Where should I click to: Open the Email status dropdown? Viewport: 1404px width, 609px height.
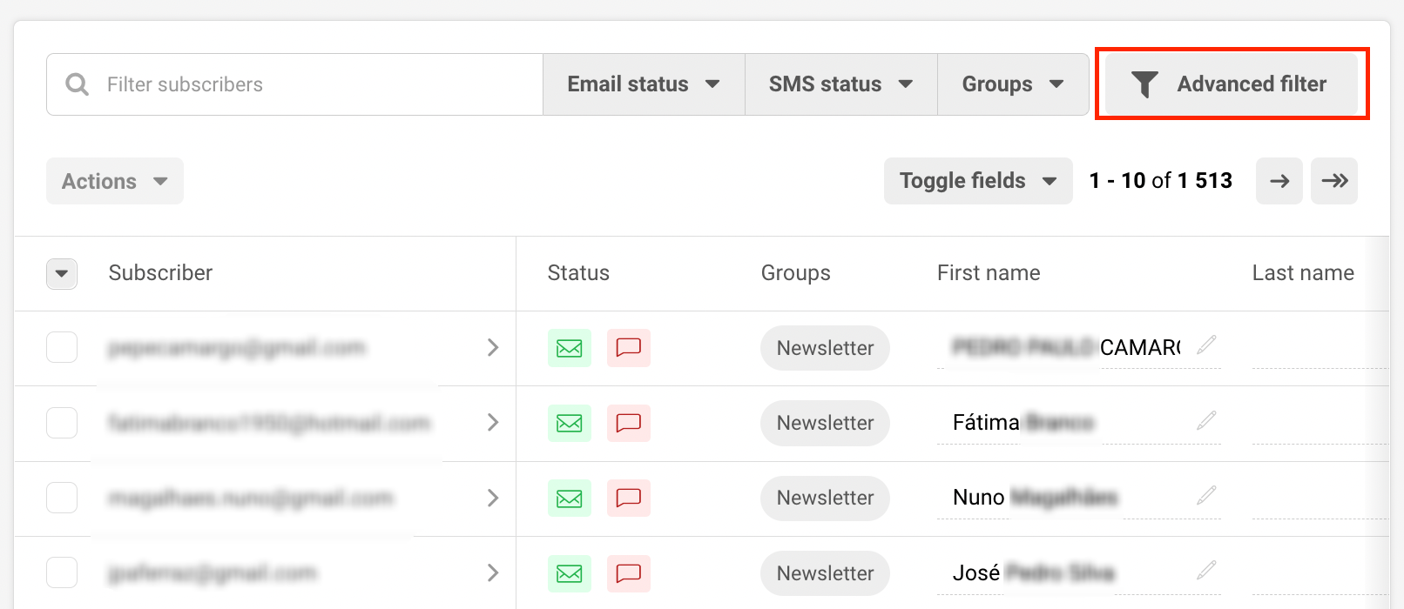point(643,84)
